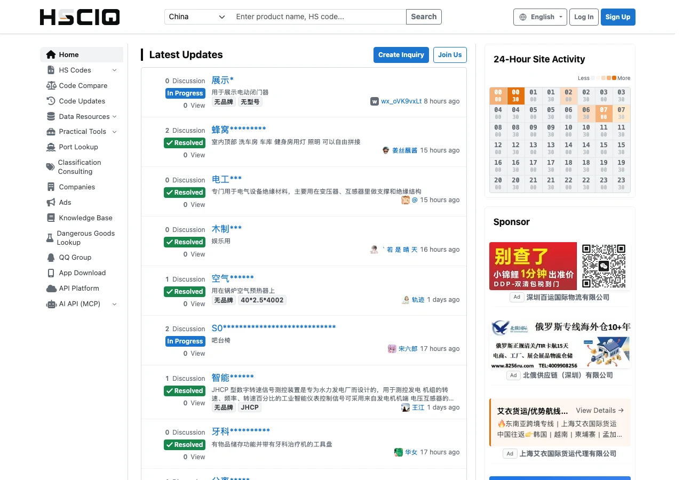The width and height of the screenshot is (683, 480).
Task: Click the Dangerous Goods Lookup flask icon
Action: (x=50, y=238)
